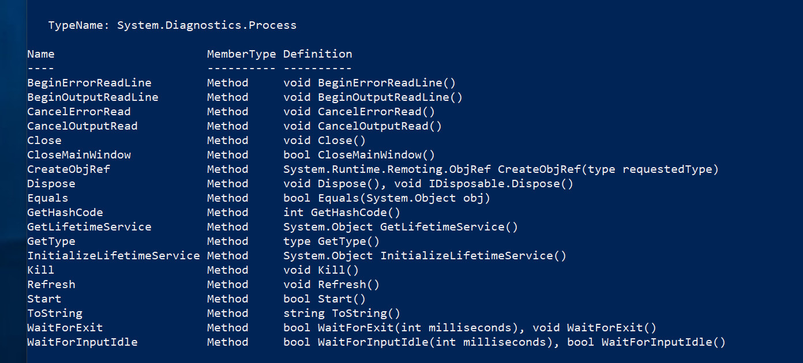Select the CancelErrorRead method name
This screenshot has width=803, height=363.
tap(79, 112)
